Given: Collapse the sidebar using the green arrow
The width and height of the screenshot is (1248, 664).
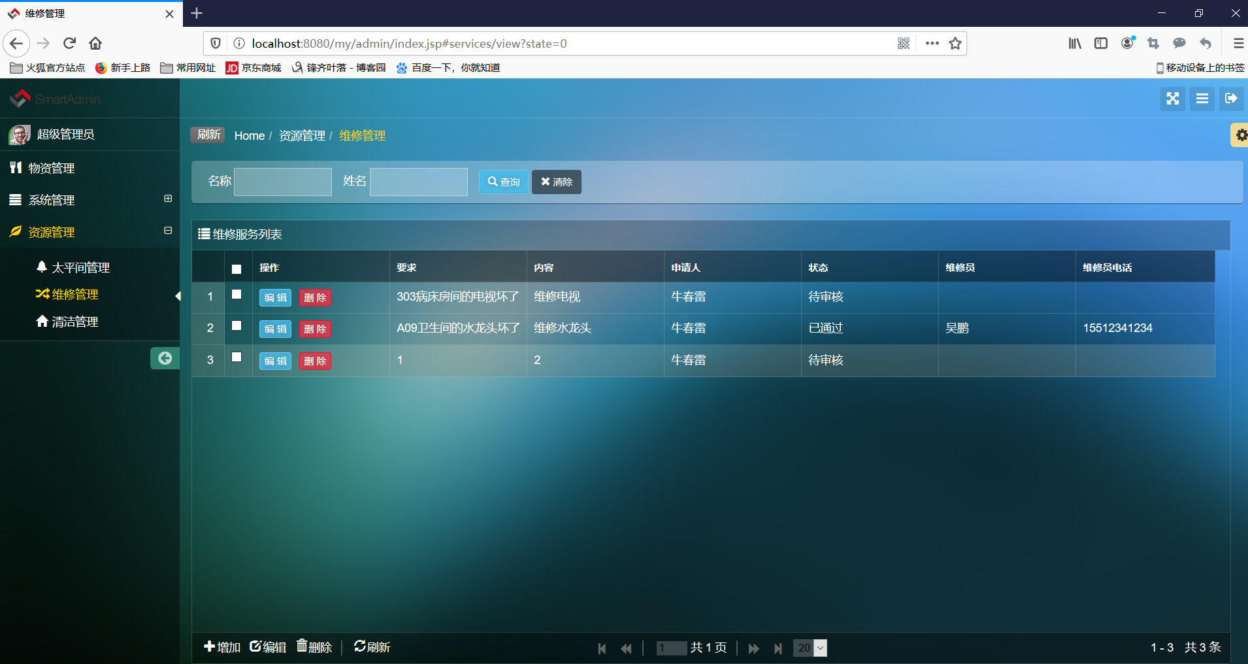Looking at the screenshot, I should coord(165,358).
